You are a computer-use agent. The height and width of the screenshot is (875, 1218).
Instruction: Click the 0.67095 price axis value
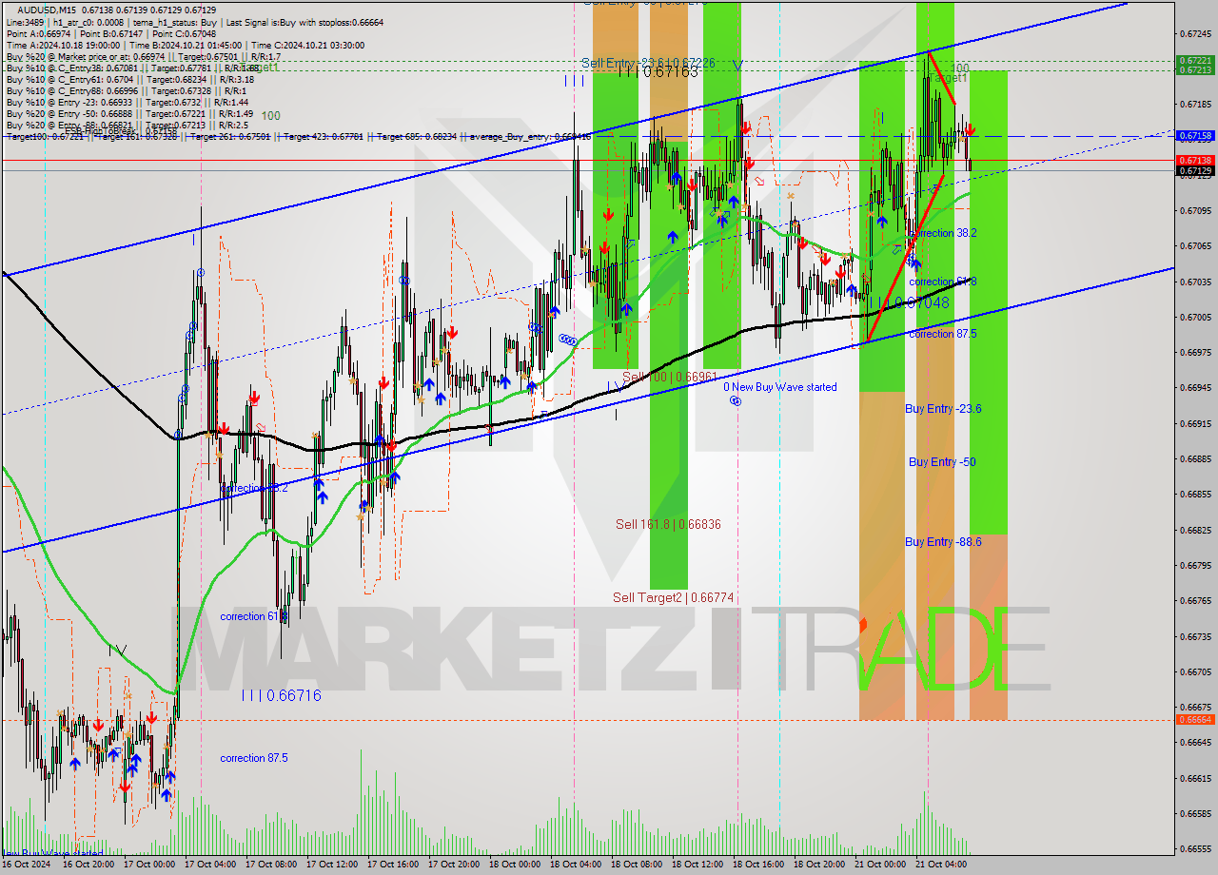tap(1194, 210)
